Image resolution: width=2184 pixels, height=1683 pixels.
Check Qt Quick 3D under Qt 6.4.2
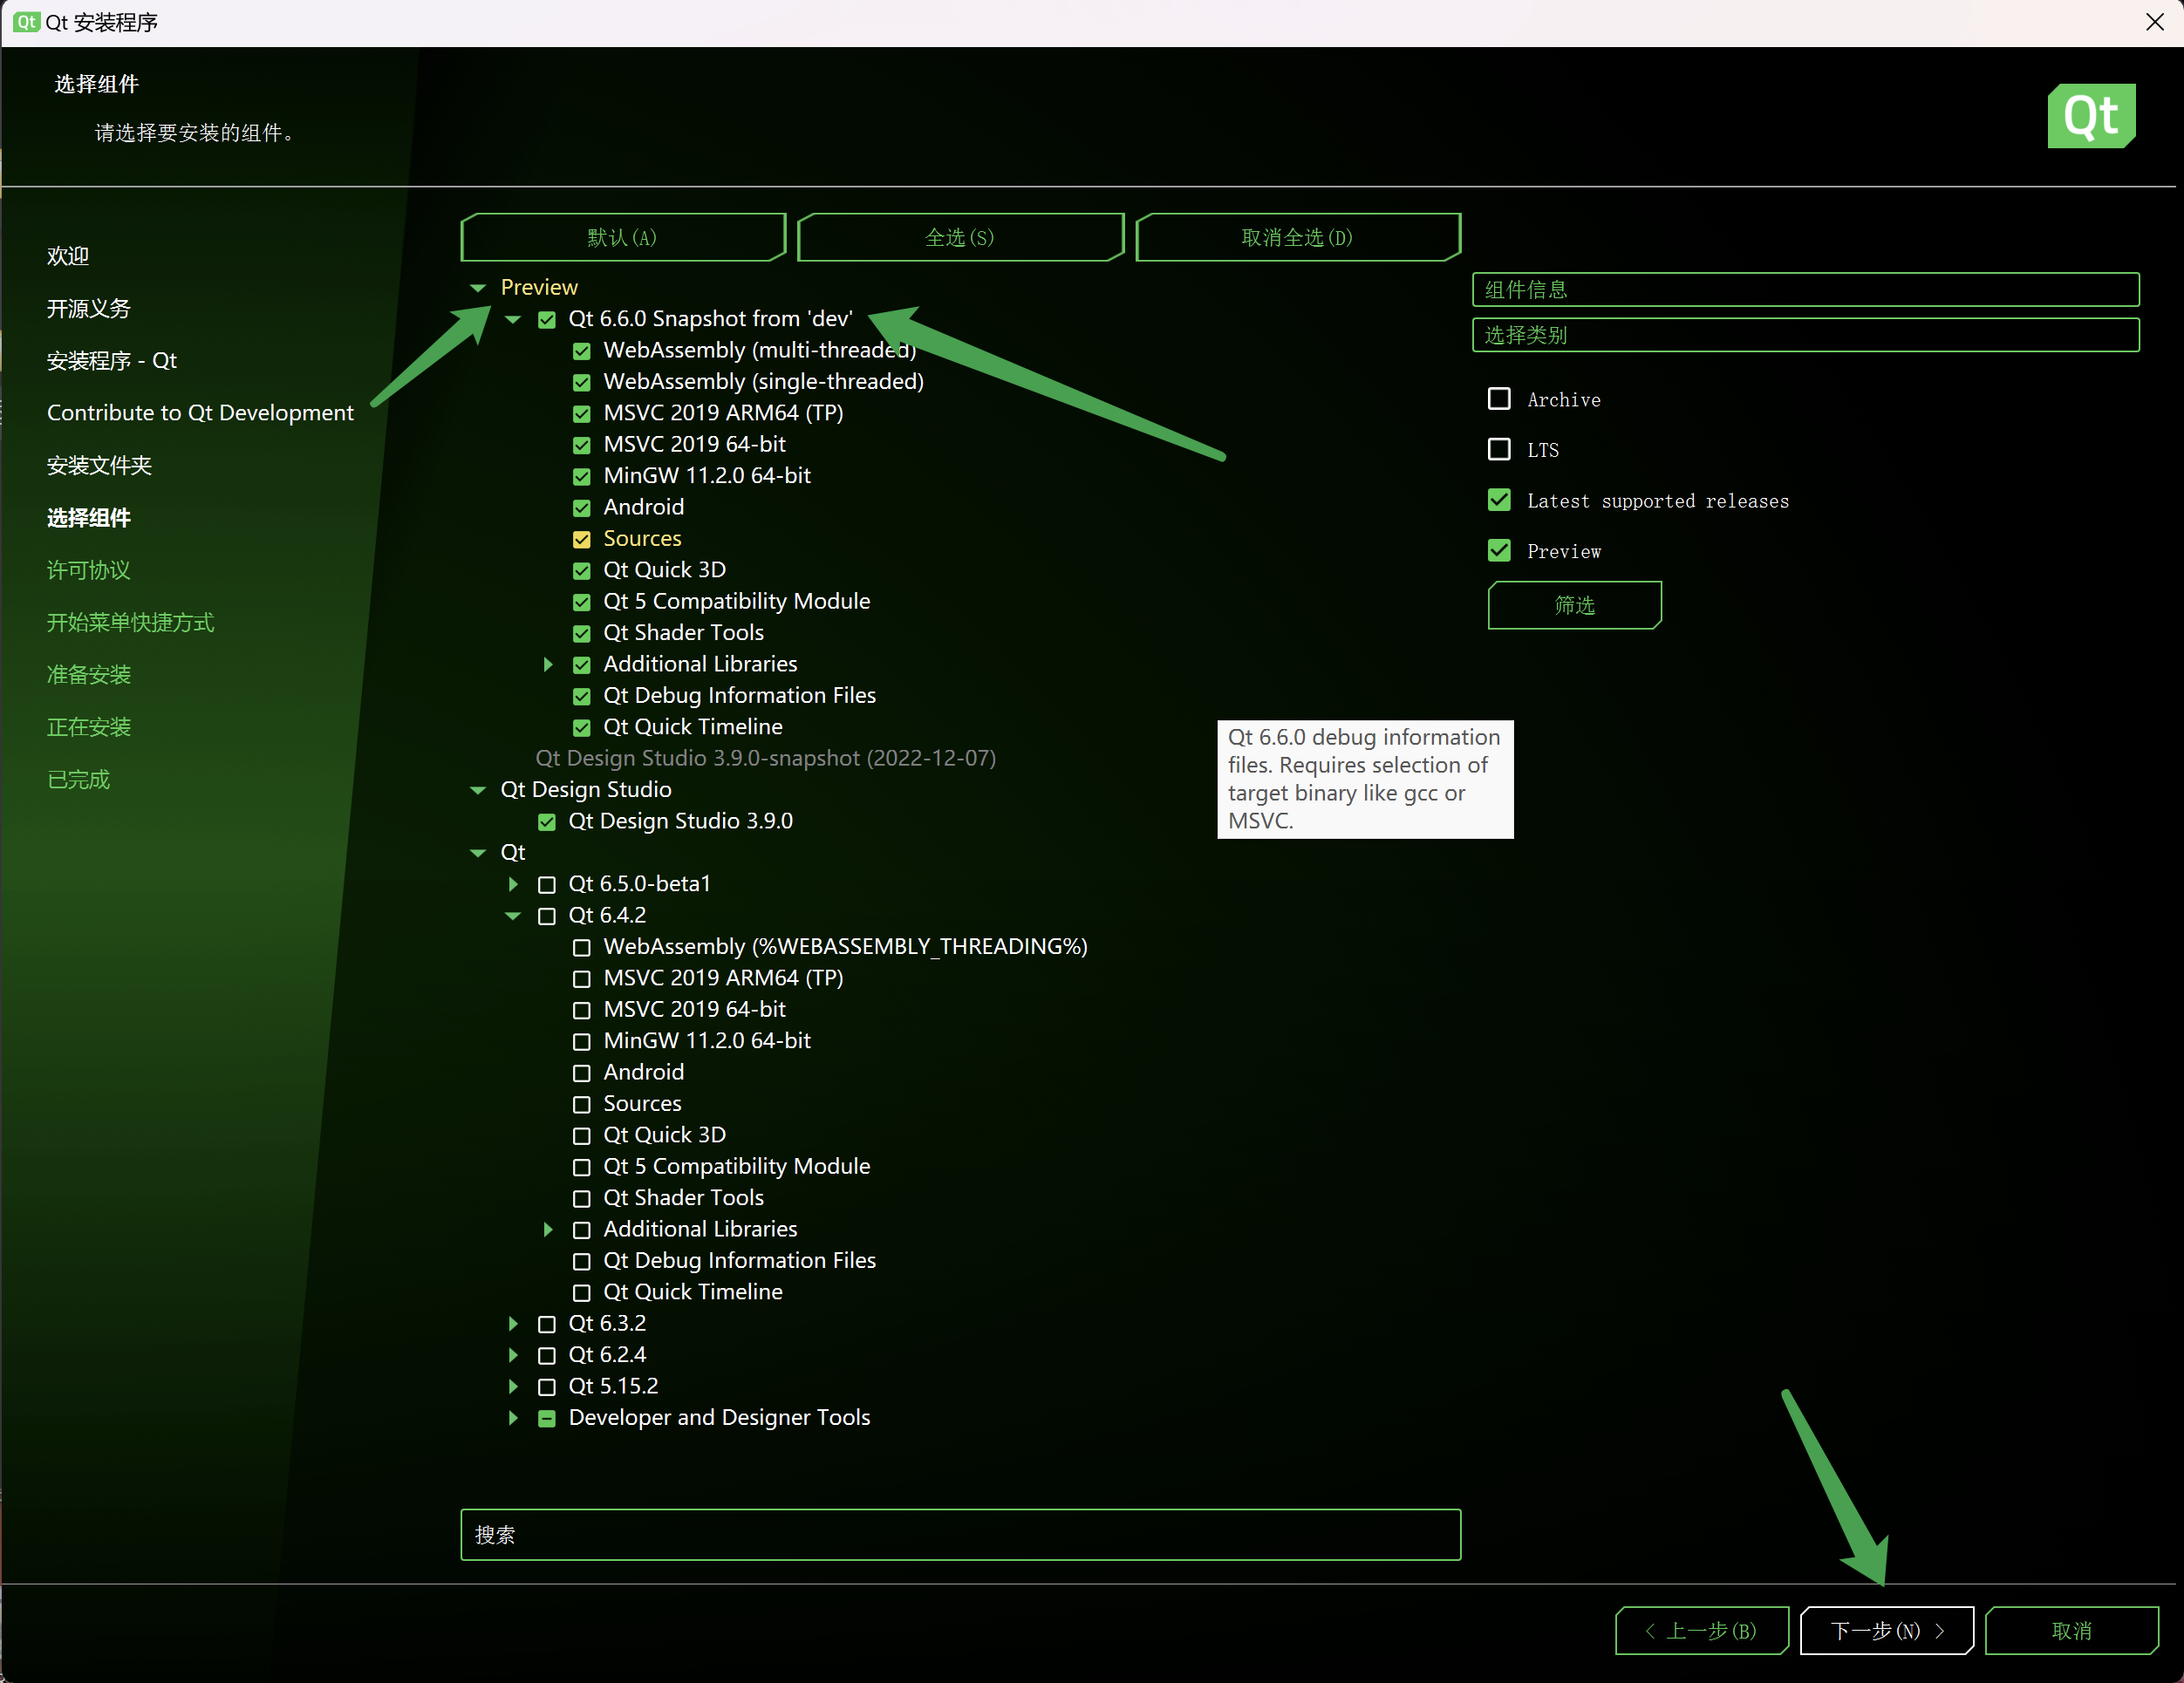[x=581, y=1136]
